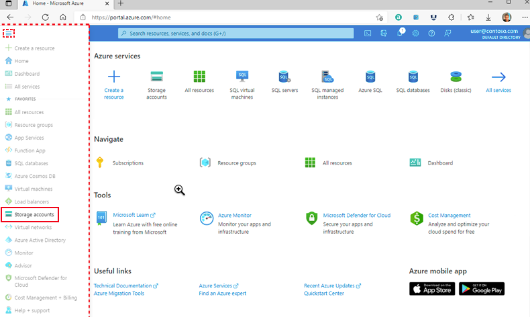Image resolution: width=530 pixels, height=317 pixels.
Task: Open SQL virtual machines service
Action: point(242,85)
